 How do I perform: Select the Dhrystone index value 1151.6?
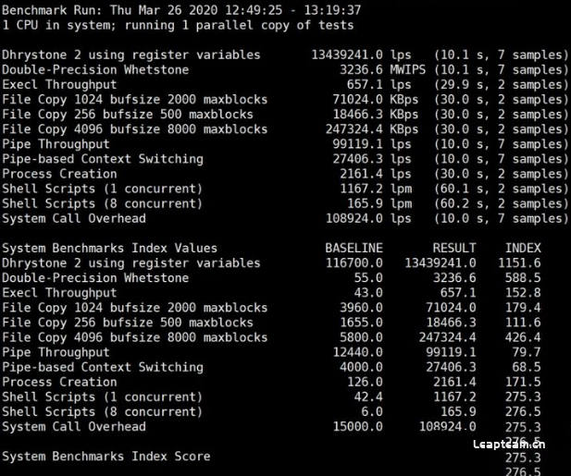[x=519, y=263]
